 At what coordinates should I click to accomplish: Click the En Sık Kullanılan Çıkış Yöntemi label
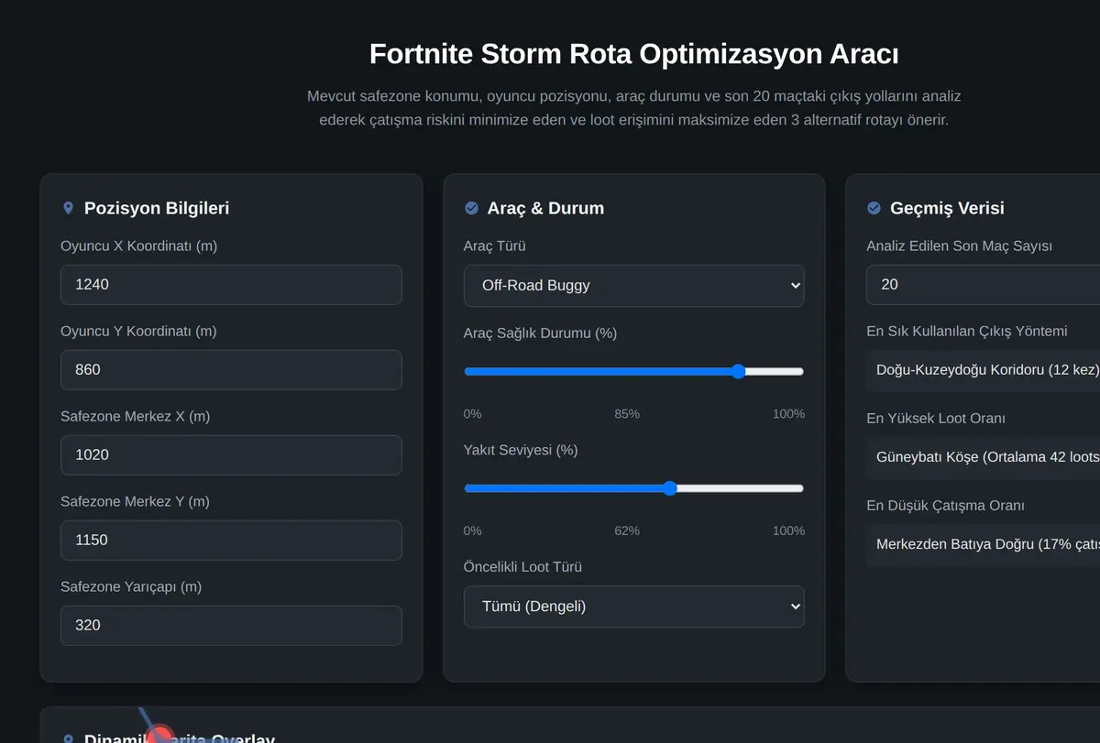click(967, 332)
